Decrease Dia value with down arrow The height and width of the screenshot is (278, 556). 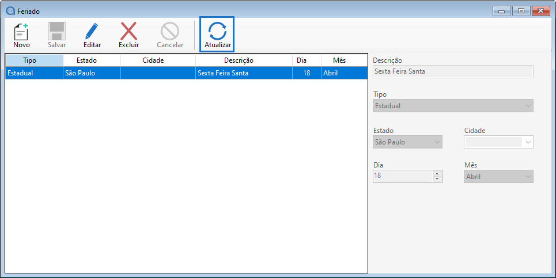click(x=437, y=179)
